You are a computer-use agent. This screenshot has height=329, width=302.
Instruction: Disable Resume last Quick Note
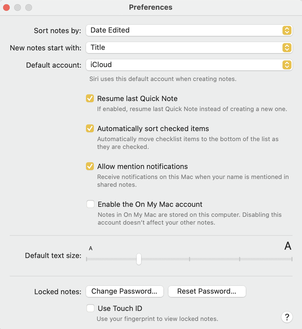coord(90,99)
